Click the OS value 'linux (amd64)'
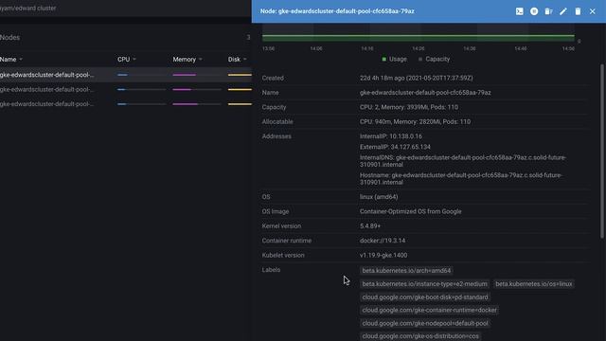This screenshot has width=606, height=341. point(379,197)
